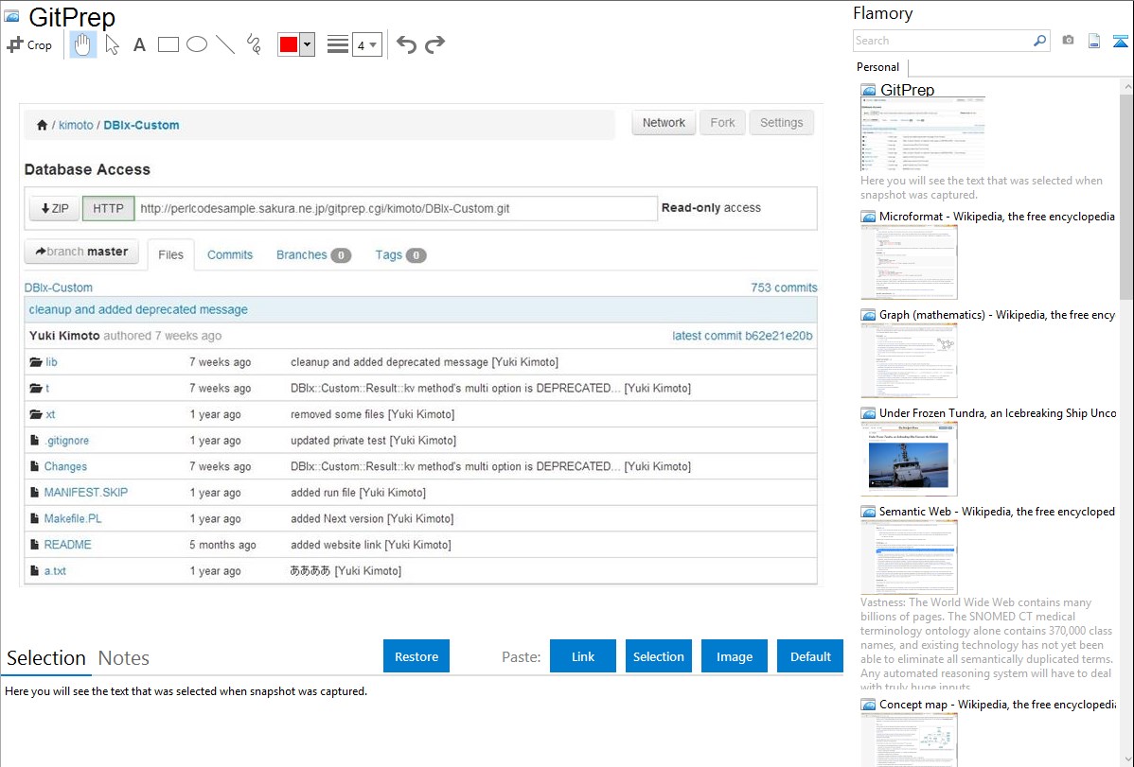The height and width of the screenshot is (767, 1134).
Task: Choose the text annotation tool
Action: [x=139, y=44]
